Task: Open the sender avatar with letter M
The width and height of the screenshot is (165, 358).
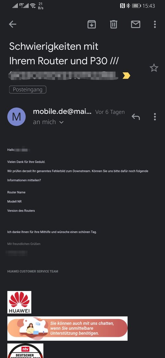Action: click(x=17, y=117)
